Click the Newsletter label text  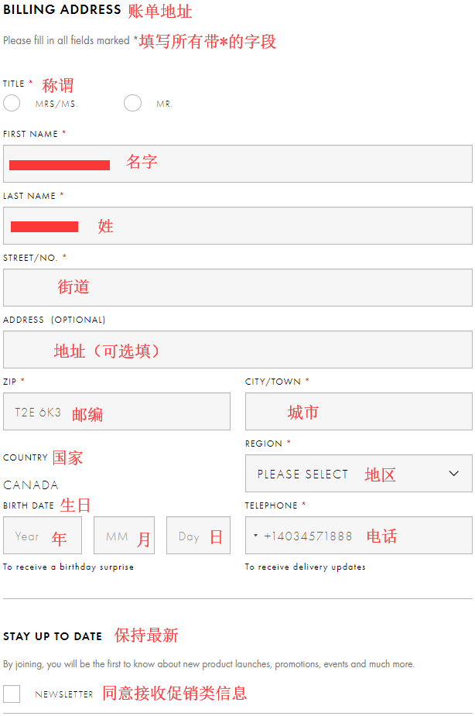pos(64,694)
